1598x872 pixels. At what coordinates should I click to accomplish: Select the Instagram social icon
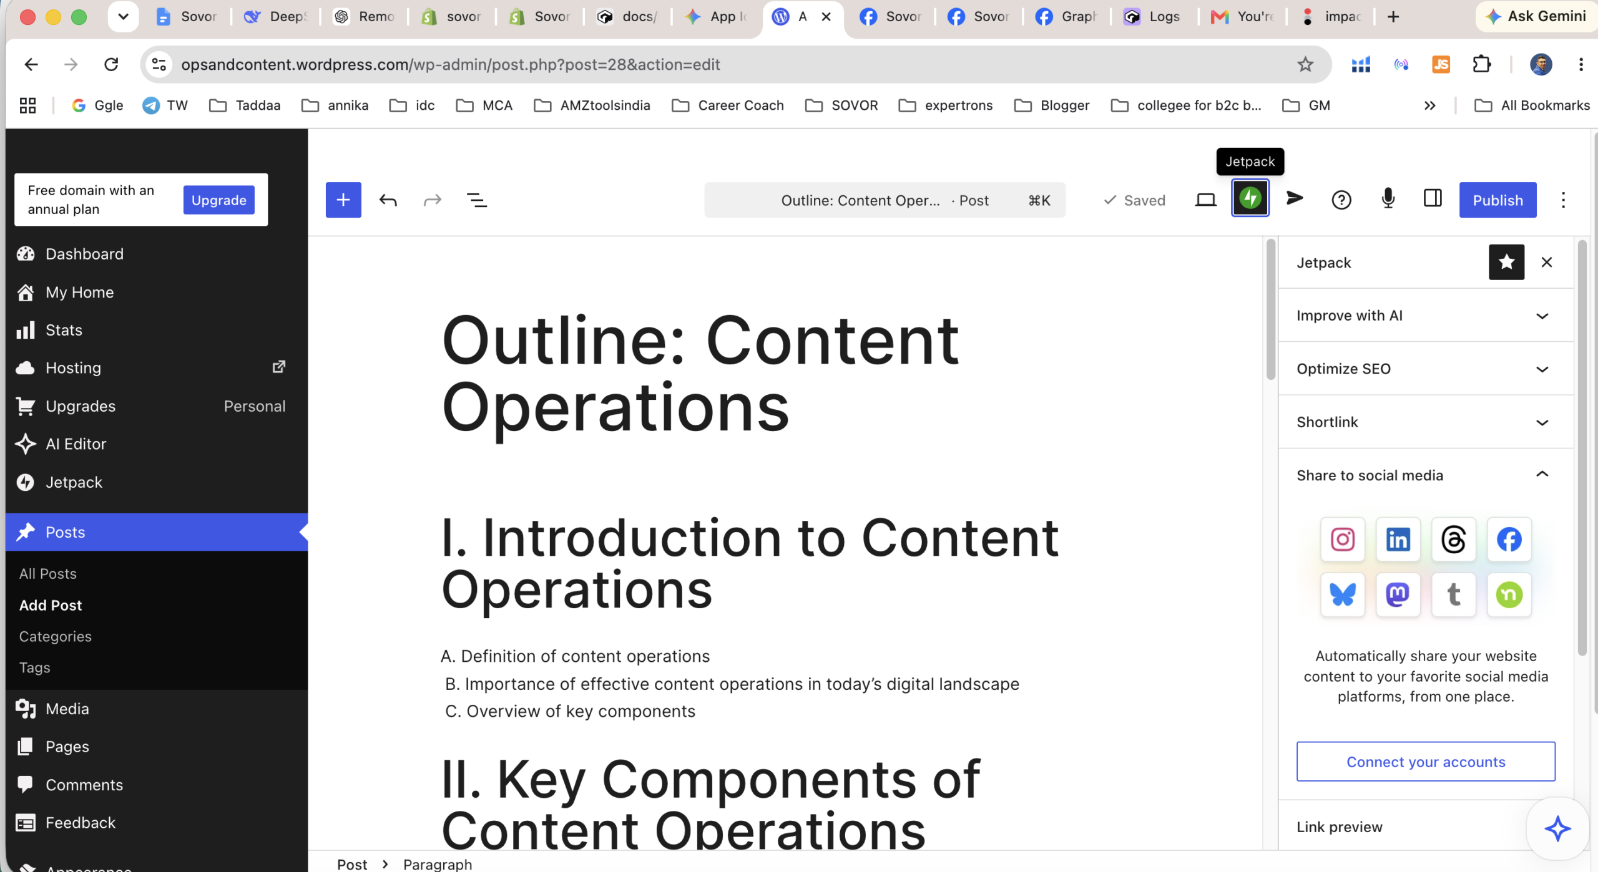click(x=1343, y=539)
